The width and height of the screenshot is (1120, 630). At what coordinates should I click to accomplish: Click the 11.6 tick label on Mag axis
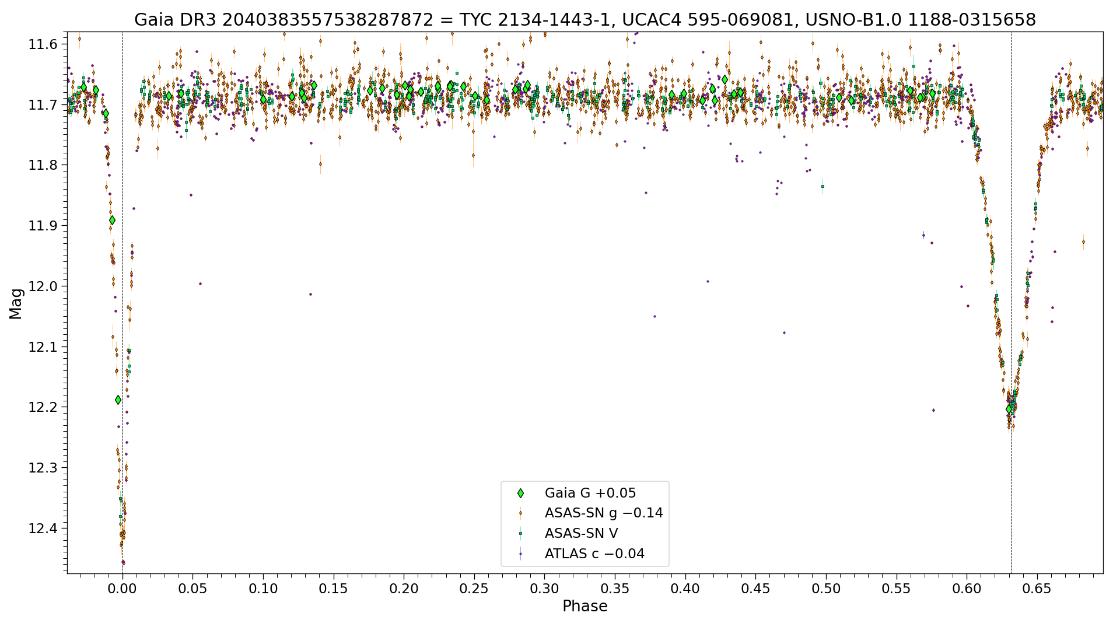tap(43, 44)
